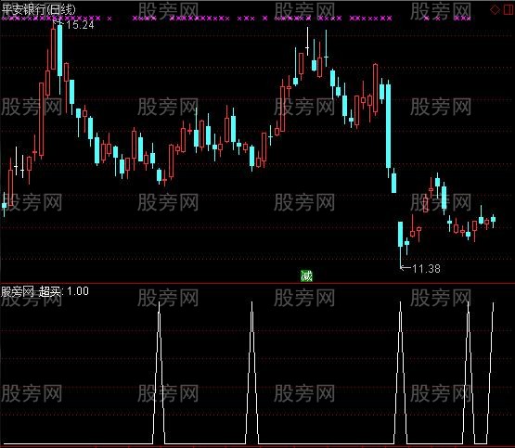Viewport: 515px width, 448px height.
Task: Click the red split-panel layout icon
Action: [x=509, y=10]
